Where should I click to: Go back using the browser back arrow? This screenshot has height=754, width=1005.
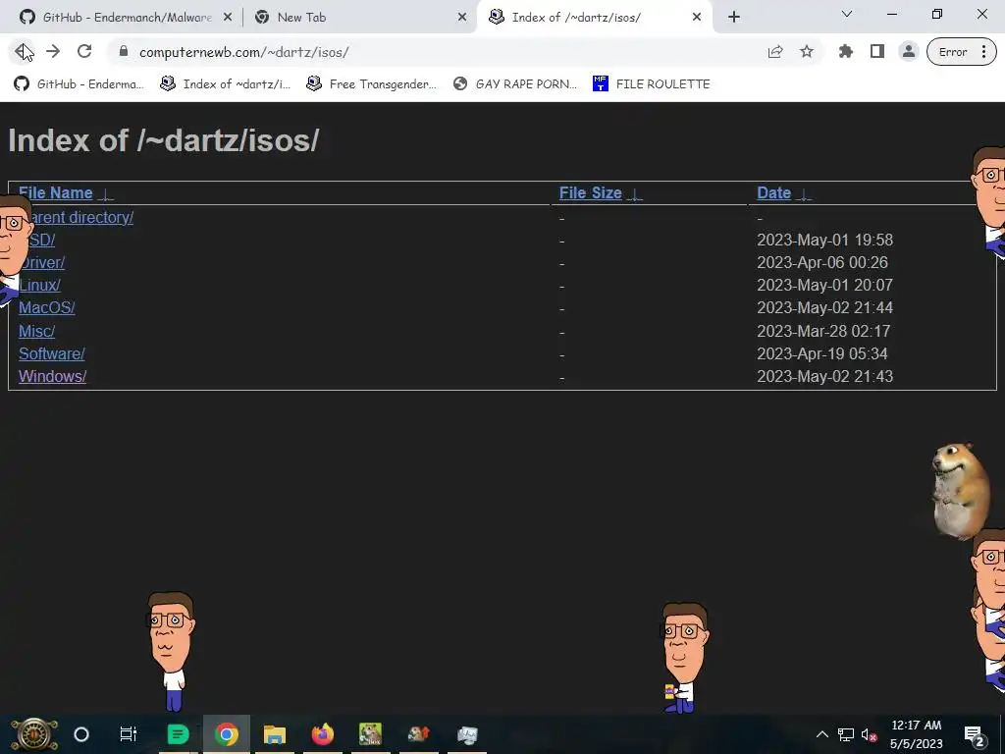pyautogui.click(x=24, y=52)
